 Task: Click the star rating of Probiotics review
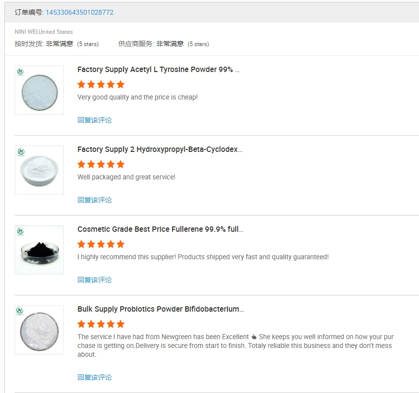101,324
